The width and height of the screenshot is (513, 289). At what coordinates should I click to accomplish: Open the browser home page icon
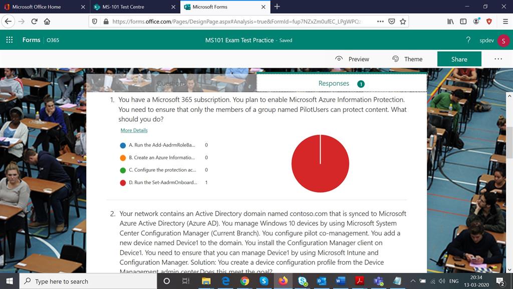tap(47, 21)
